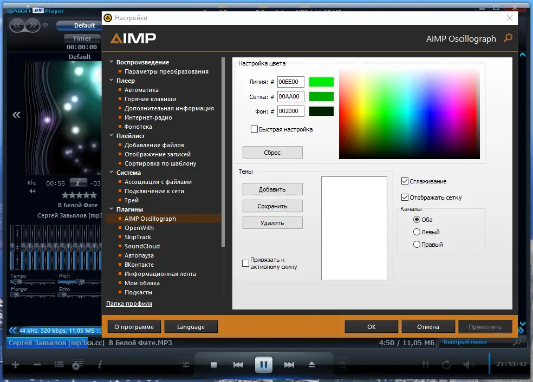Open the playlist list icon at bottom left

point(59,365)
